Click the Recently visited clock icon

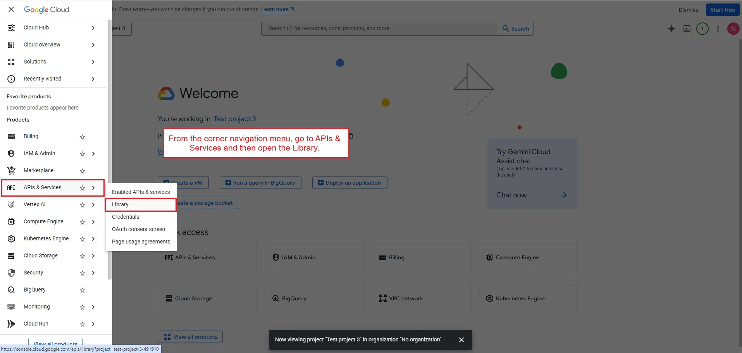coord(11,79)
